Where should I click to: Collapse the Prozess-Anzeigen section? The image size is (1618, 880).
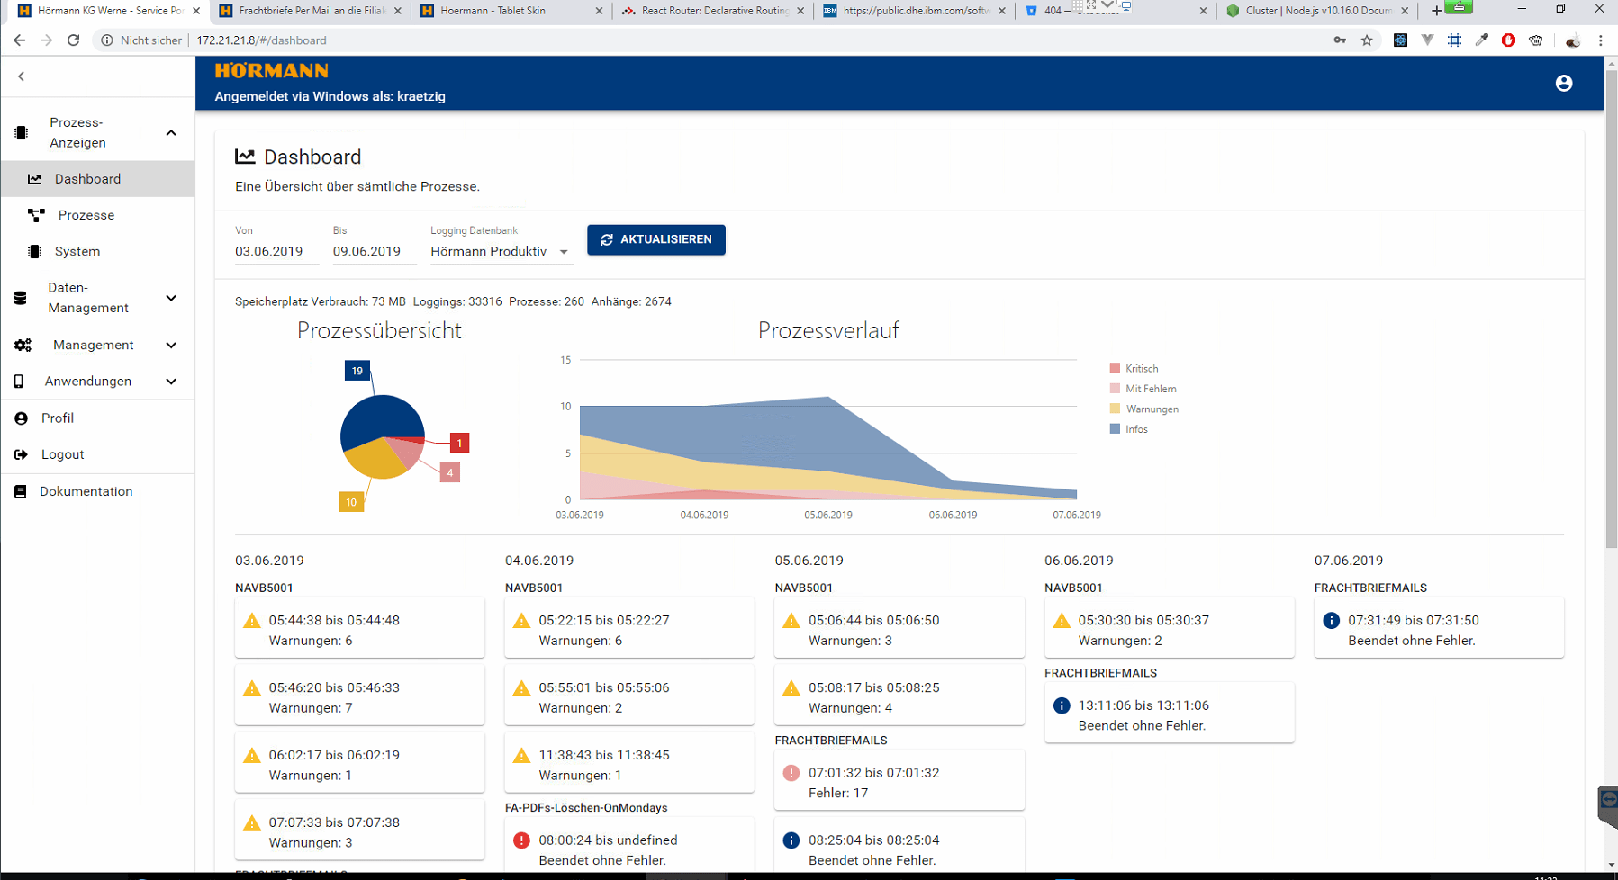coord(171,132)
